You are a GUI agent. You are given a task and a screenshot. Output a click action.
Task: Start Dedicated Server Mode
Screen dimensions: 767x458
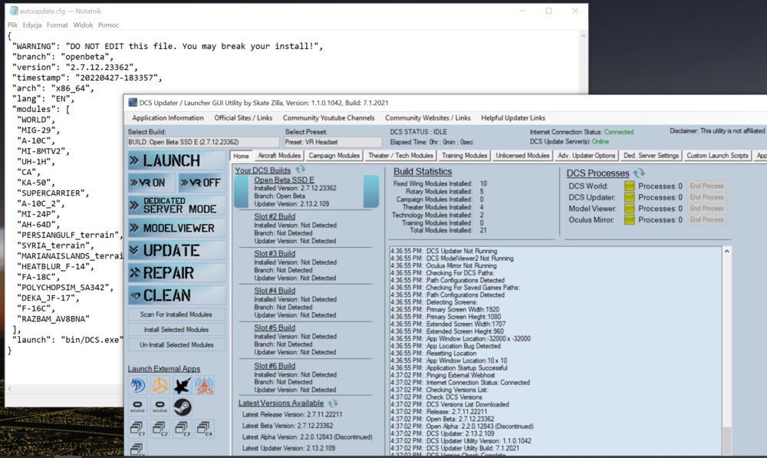pyautogui.click(x=176, y=205)
